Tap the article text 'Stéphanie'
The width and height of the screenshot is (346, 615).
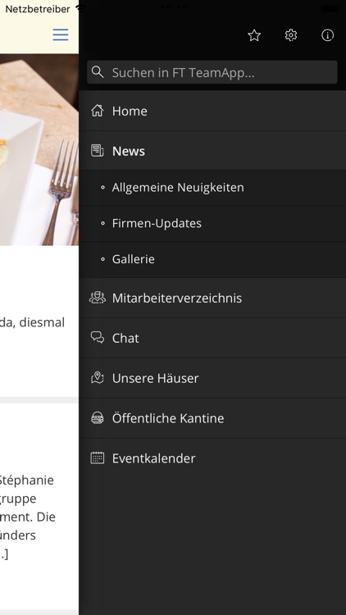tap(27, 481)
